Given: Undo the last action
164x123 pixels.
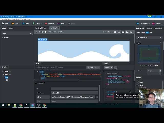Looking at the screenshot, I should click(61, 23).
